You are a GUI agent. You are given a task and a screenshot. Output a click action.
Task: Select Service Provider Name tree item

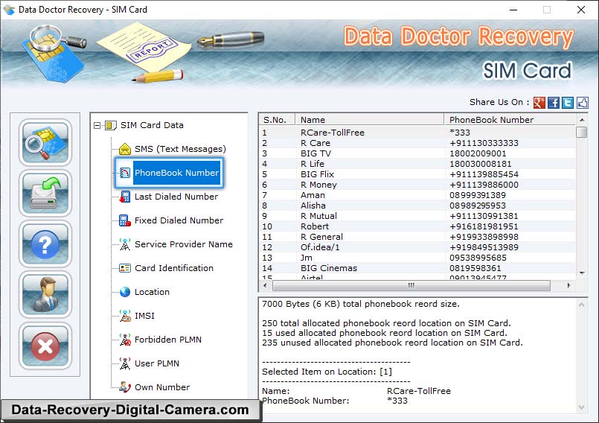click(183, 244)
